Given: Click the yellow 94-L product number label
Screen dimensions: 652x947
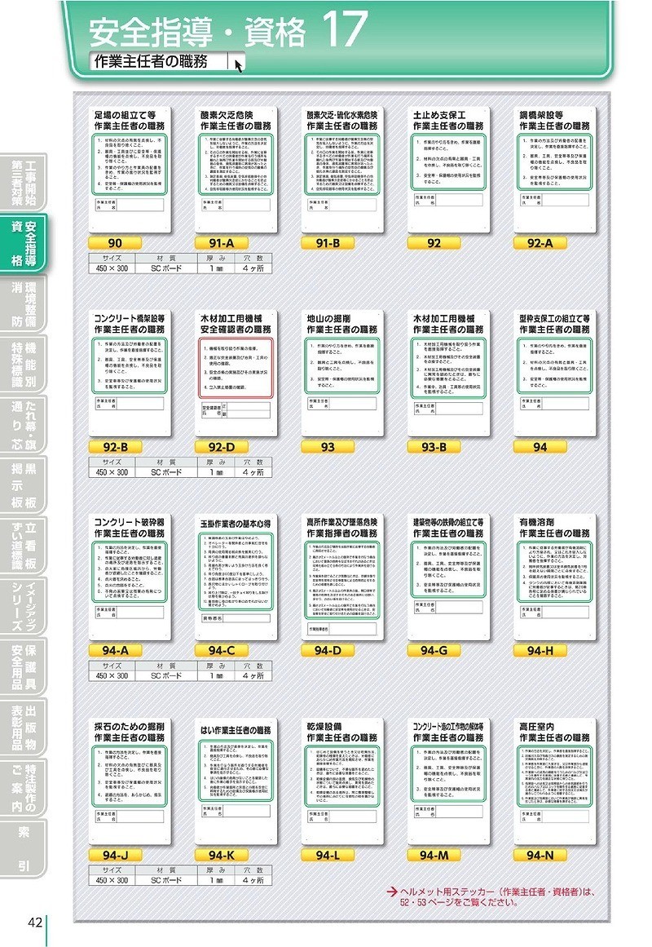Looking at the screenshot, I should coord(328,855).
